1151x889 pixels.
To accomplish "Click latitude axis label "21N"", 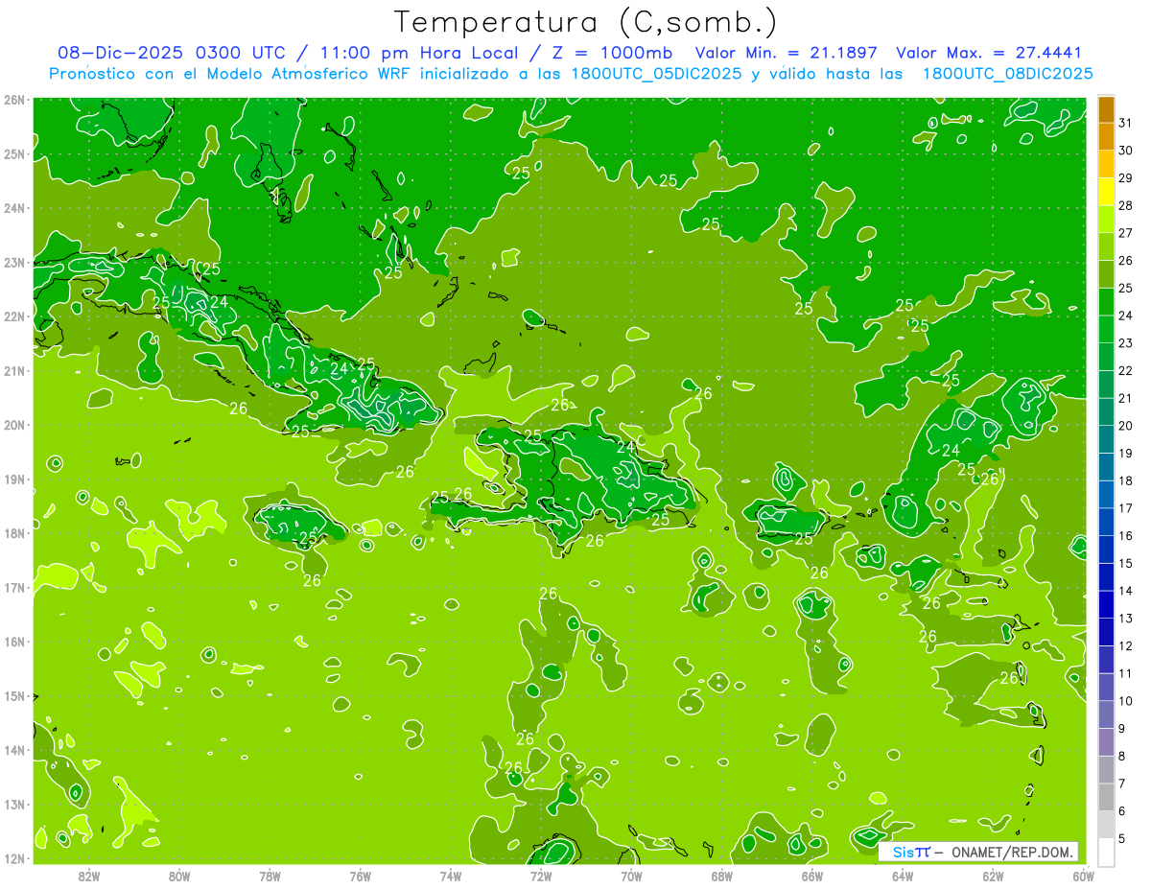I will (14, 370).
